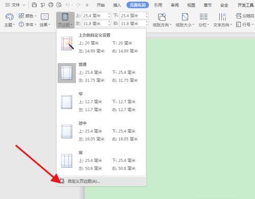Decrease the right margin with stepper arrow
This screenshot has width=255, height=199.
[147, 25]
